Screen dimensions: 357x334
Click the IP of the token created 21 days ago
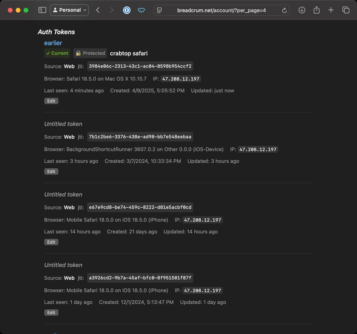coord(202,220)
